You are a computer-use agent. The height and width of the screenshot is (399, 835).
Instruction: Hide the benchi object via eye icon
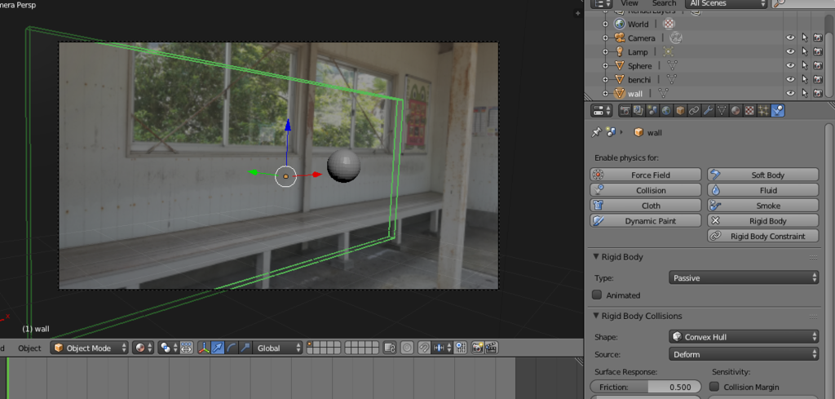click(x=790, y=79)
